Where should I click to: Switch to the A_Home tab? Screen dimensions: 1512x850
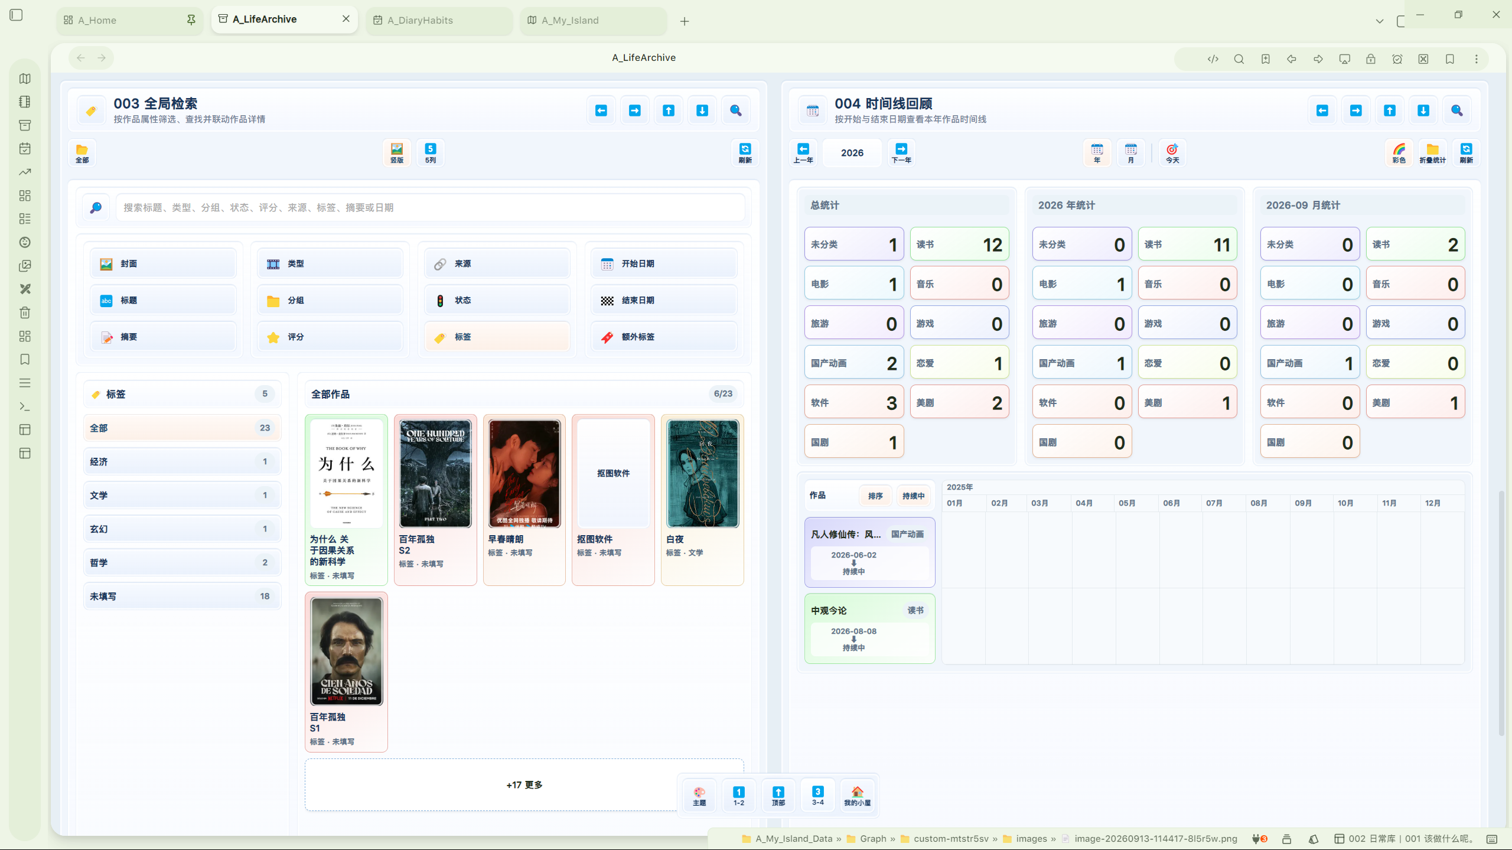[130, 20]
